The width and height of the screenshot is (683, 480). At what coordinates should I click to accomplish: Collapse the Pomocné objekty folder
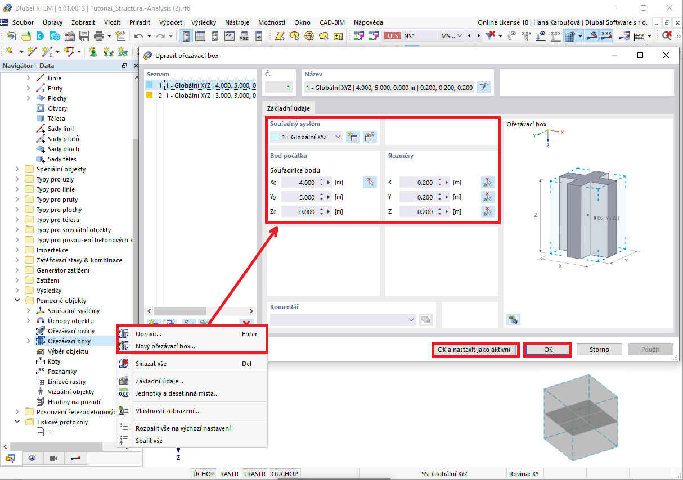pos(19,301)
